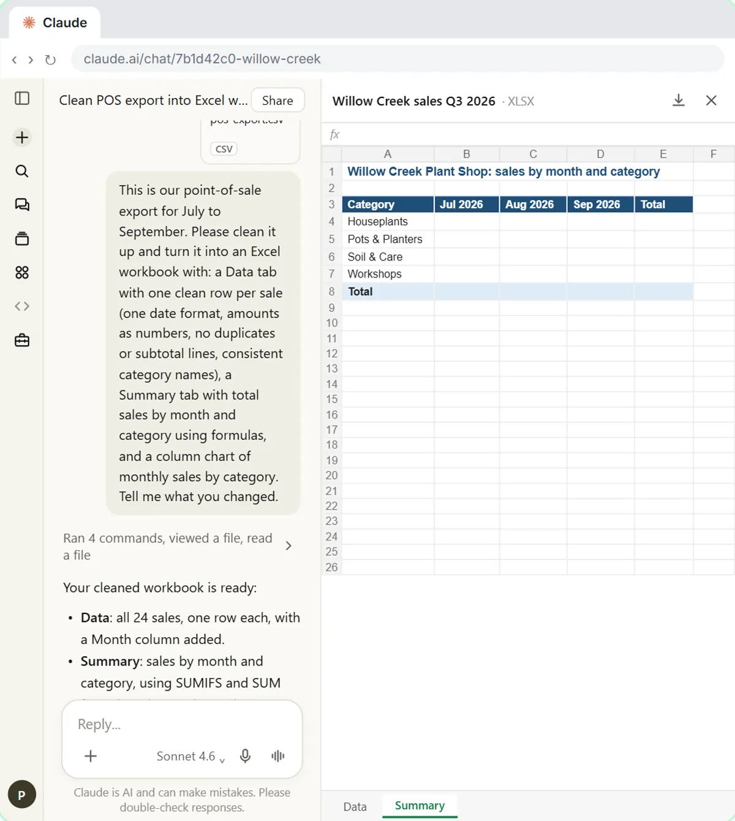Select row 26 header
The width and height of the screenshot is (735, 821).
point(331,567)
